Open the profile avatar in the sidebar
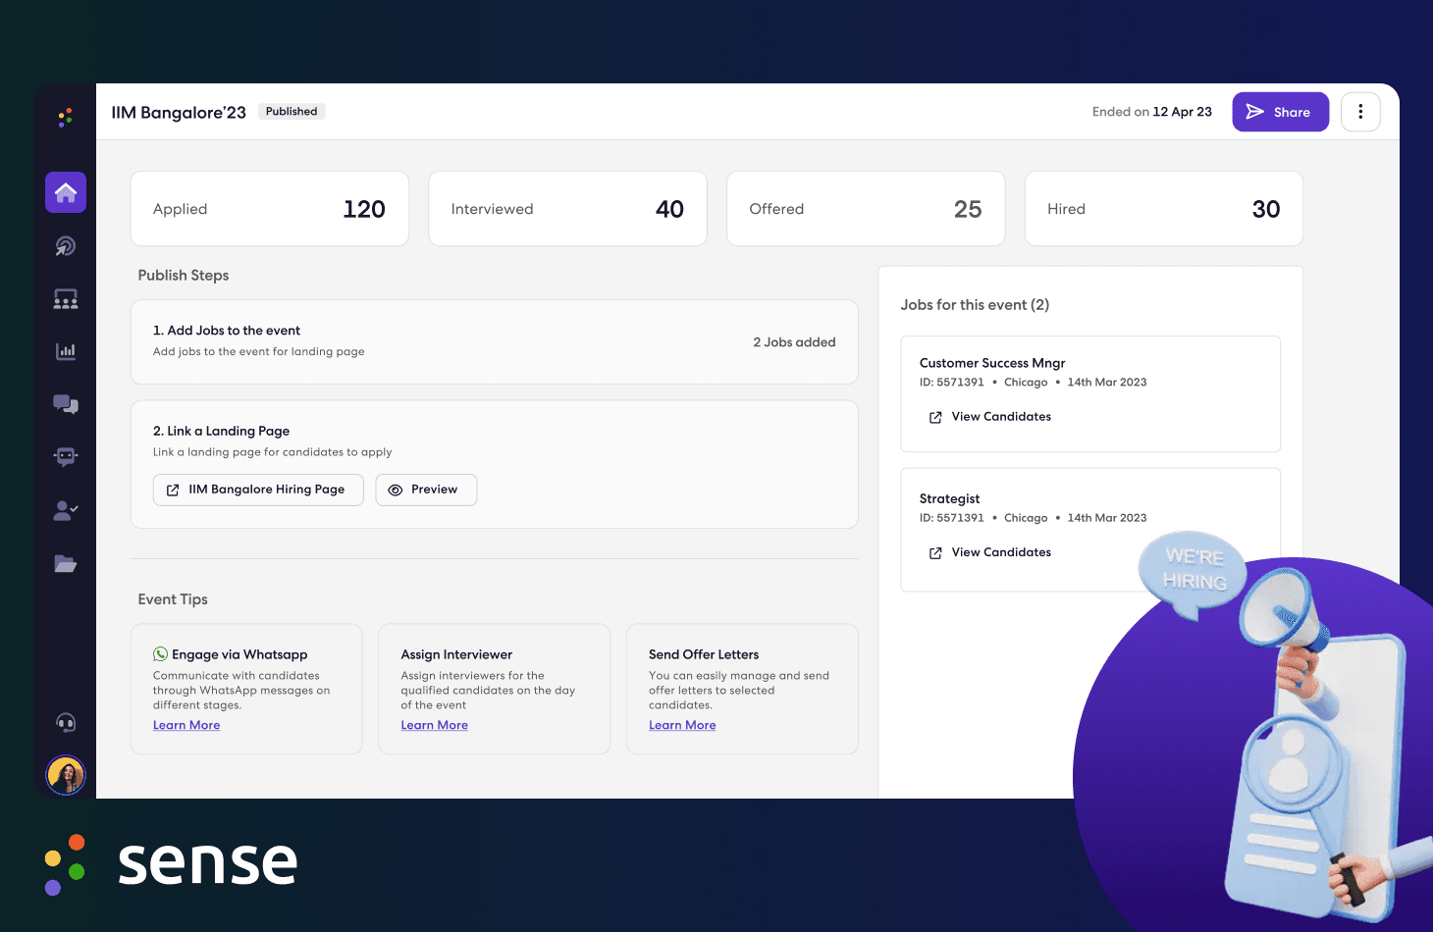Image resolution: width=1433 pixels, height=932 pixels. tap(66, 776)
